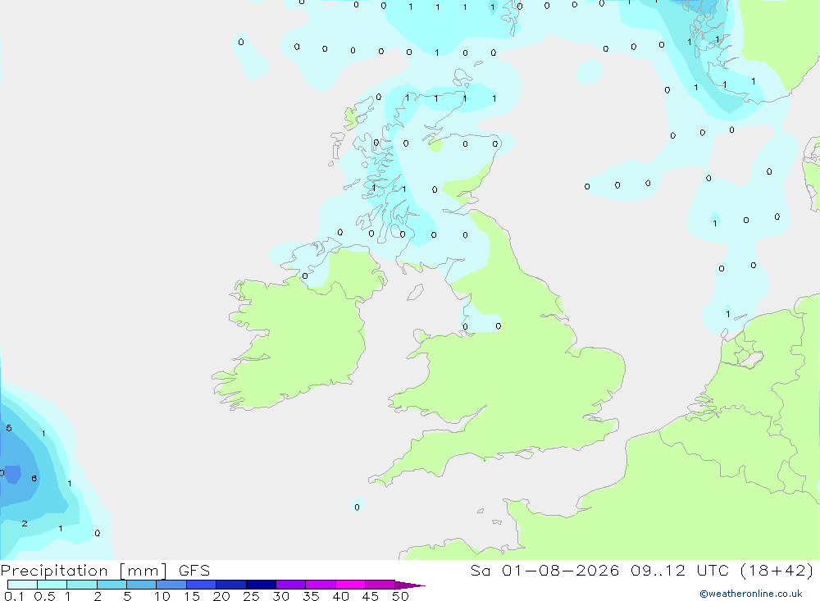Select the 45–50 mm legend color swatch

(380, 585)
